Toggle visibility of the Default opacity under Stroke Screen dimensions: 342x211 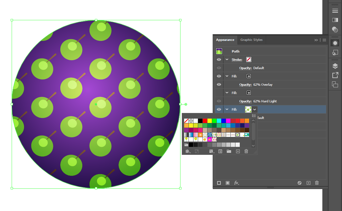219,68
